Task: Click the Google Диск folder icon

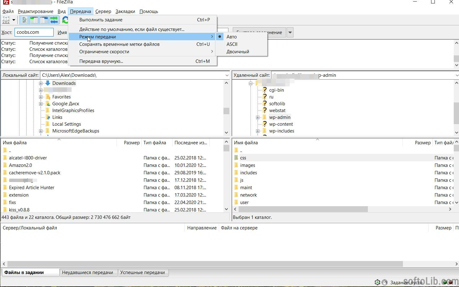Action: [48, 103]
